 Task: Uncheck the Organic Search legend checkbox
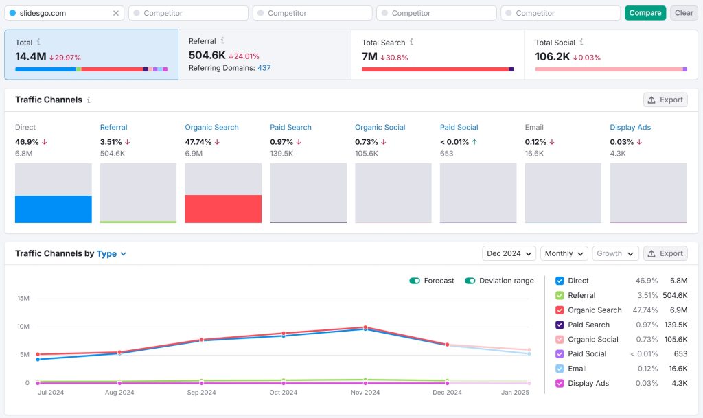[560, 310]
